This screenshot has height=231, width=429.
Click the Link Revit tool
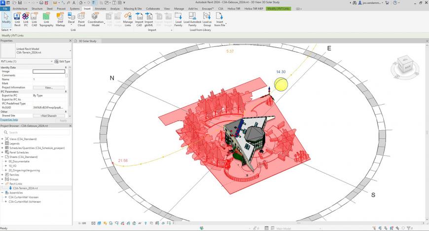click(17, 19)
